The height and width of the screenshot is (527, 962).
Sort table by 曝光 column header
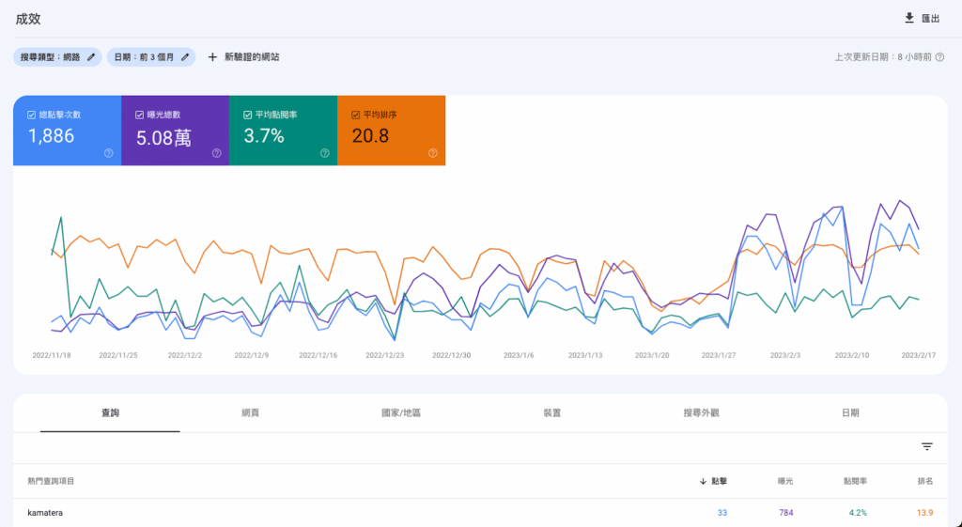click(785, 482)
